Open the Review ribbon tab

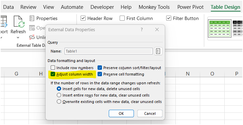(x=28, y=7)
